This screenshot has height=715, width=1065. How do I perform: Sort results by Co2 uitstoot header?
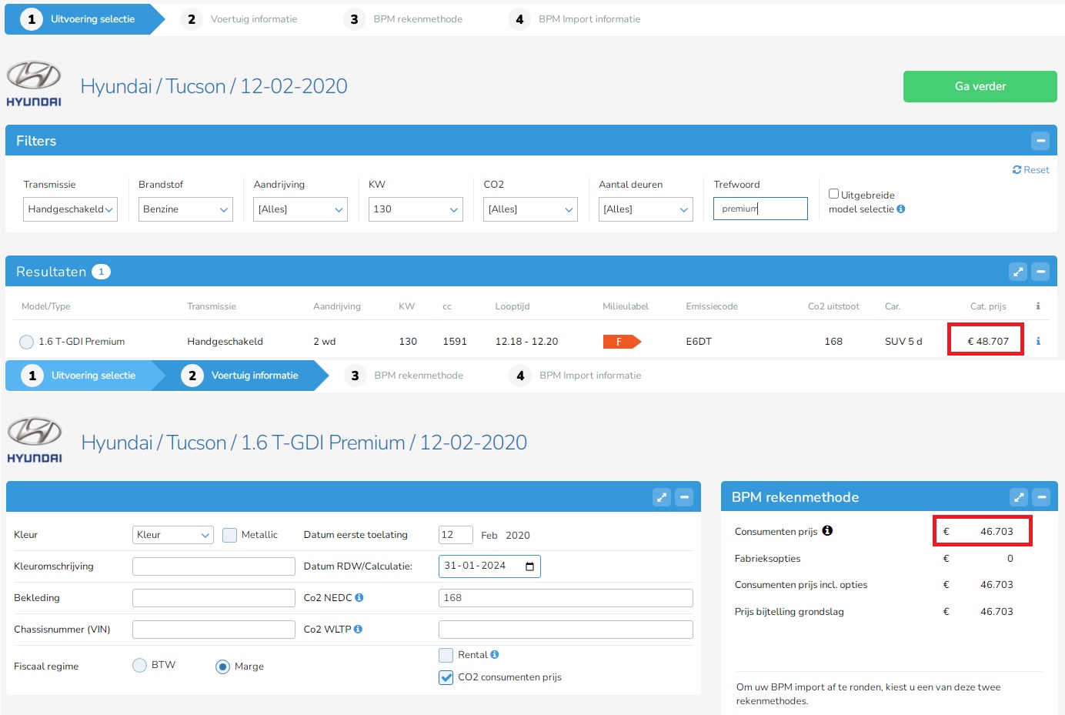[x=833, y=306]
